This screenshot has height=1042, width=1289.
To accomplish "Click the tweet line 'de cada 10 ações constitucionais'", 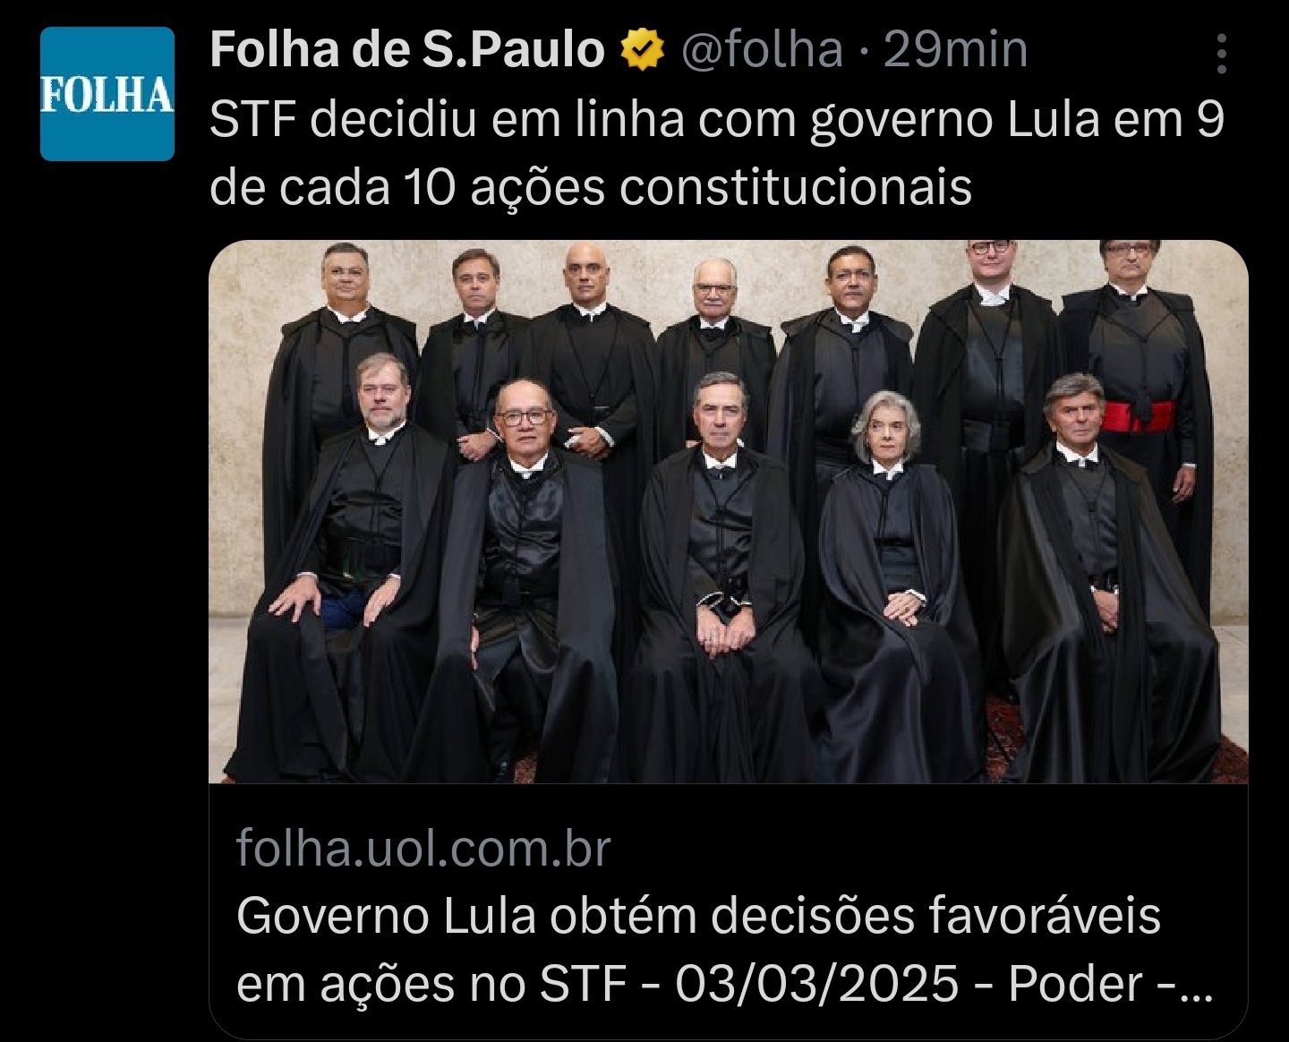I will [x=591, y=187].
